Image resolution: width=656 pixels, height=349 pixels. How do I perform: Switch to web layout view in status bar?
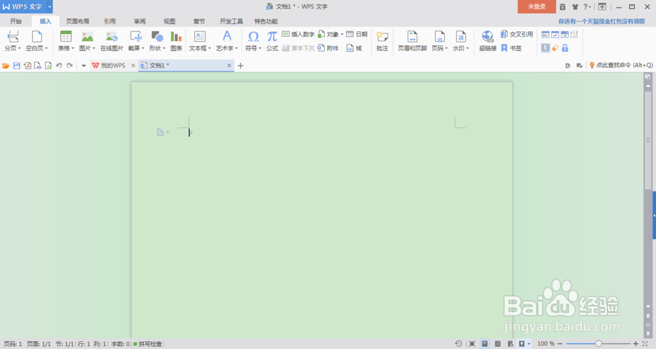click(510, 344)
